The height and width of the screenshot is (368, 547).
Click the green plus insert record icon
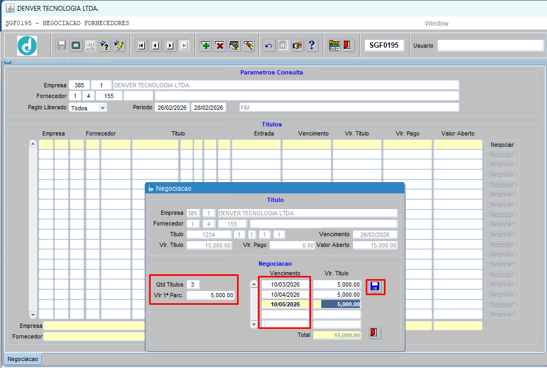pyautogui.click(x=205, y=46)
